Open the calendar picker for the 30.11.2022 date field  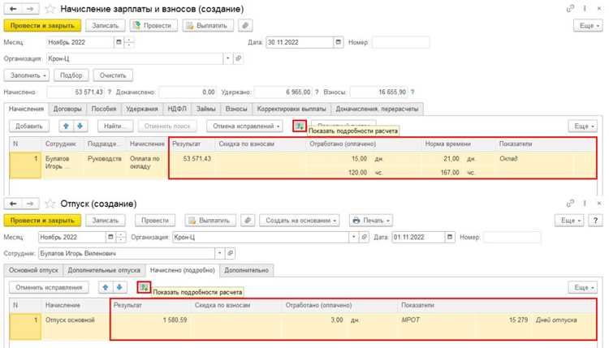[339, 42]
